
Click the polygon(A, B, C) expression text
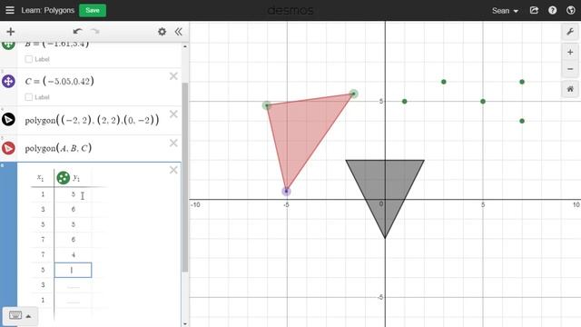(58, 148)
